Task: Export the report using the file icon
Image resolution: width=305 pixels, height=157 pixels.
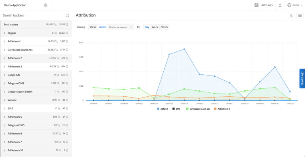Action: pyautogui.click(x=291, y=16)
